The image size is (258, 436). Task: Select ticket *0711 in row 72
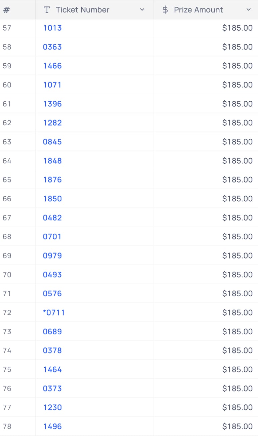[x=54, y=312]
